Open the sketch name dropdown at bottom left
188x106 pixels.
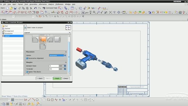pyautogui.click(x=9, y=100)
